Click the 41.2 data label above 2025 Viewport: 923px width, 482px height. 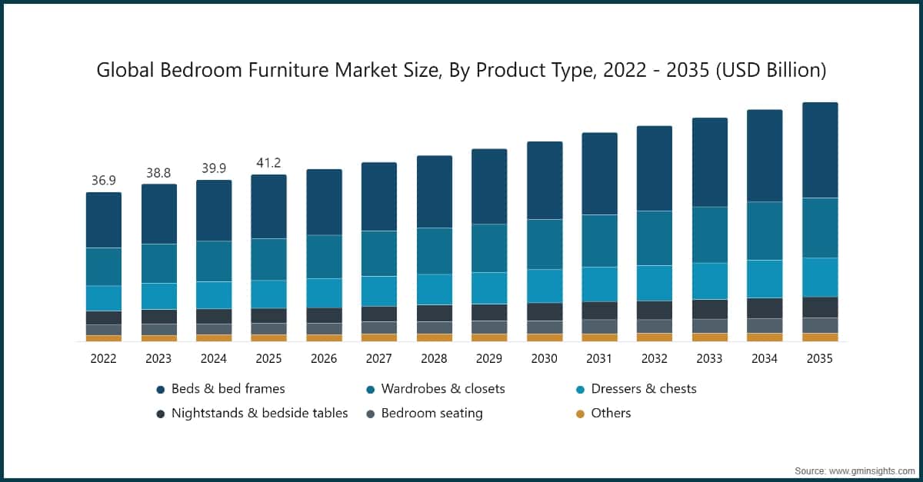pos(268,164)
